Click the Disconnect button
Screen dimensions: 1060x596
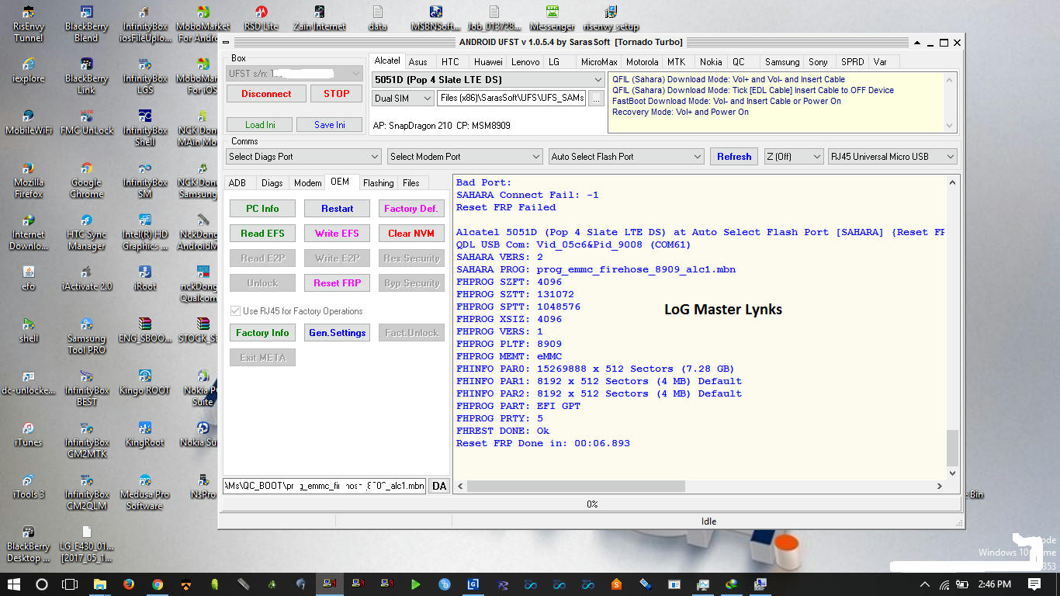click(x=266, y=94)
